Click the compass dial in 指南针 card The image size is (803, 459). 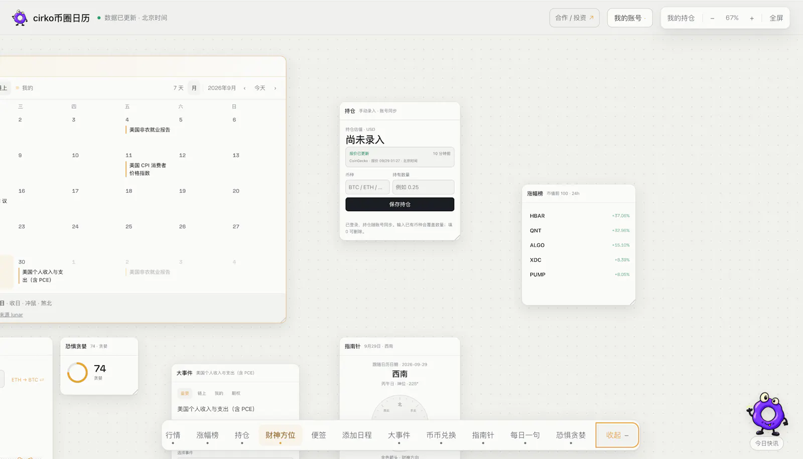click(399, 407)
